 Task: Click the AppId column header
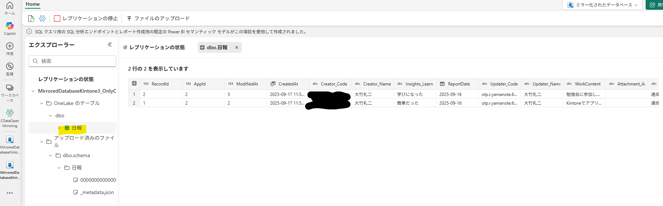coord(203,84)
